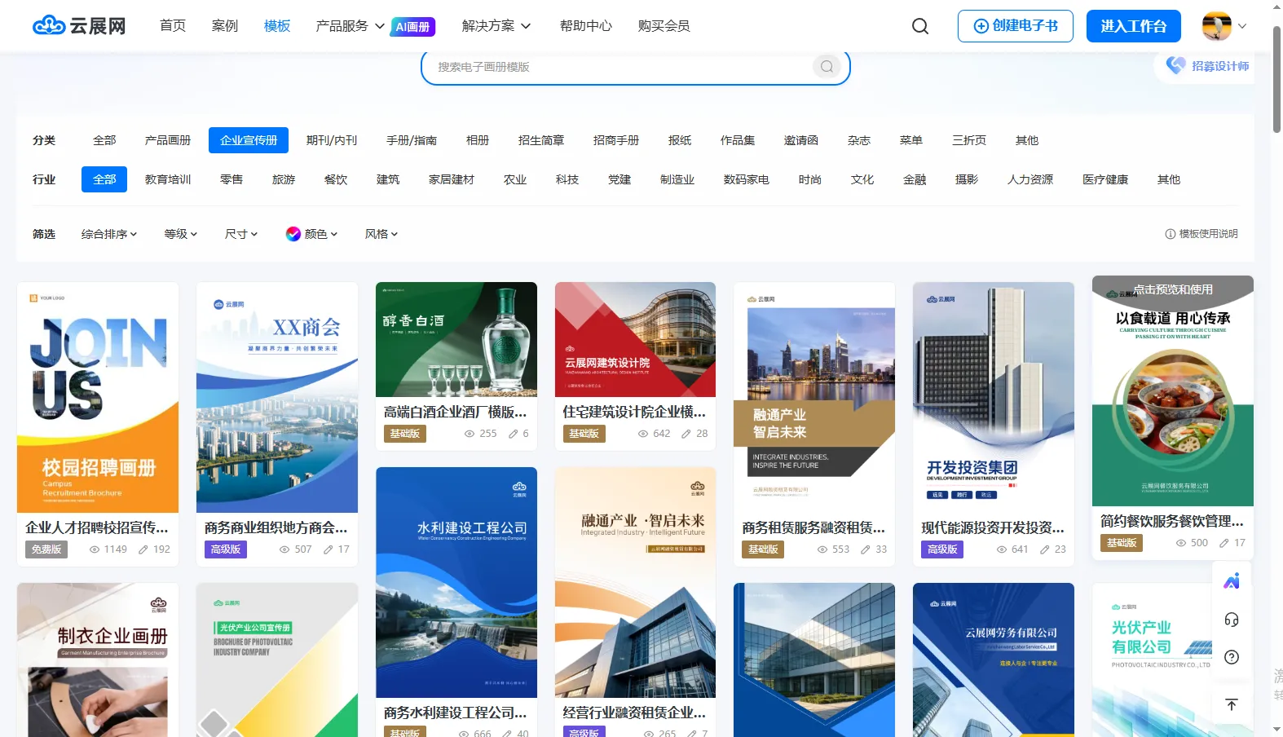Select 招生简章 category
This screenshot has width=1283, height=737.
pyautogui.click(x=541, y=140)
